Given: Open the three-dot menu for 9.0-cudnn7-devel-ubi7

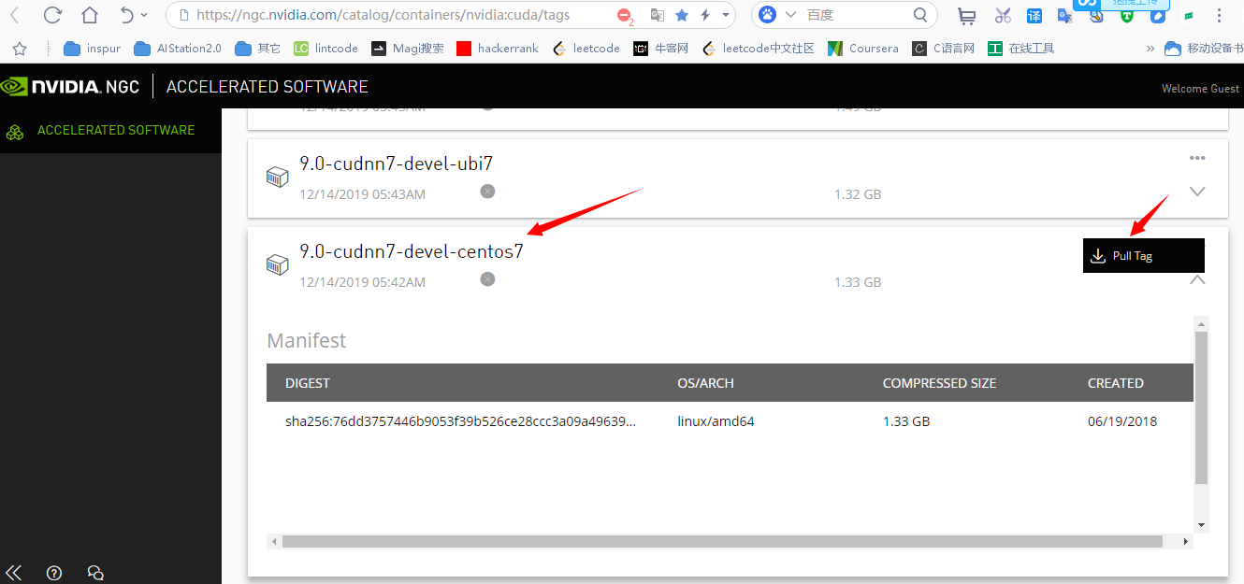Looking at the screenshot, I should (x=1197, y=158).
